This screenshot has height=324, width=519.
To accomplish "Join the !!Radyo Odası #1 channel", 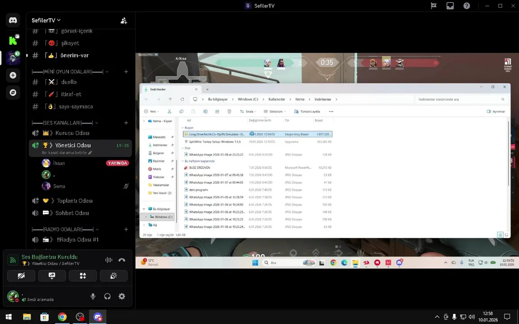I will pyautogui.click(x=81, y=240).
